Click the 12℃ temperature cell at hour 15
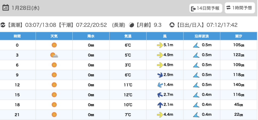 click(x=128, y=95)
